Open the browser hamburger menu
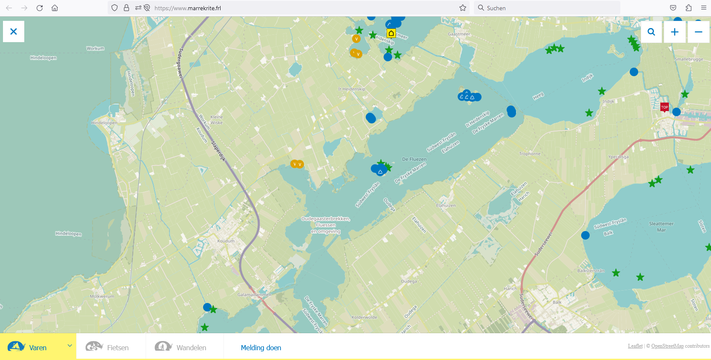 coord(703,8)
